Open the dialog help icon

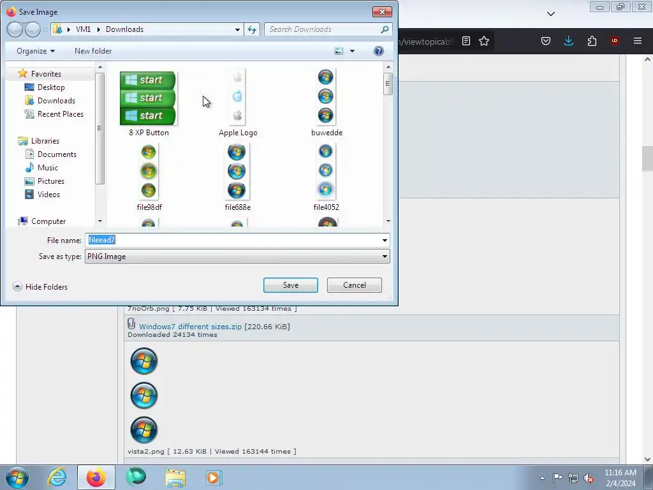tap(378, 51)
